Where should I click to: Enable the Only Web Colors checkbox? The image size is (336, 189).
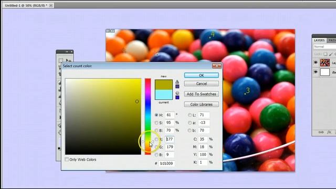(x=67, y=160)
